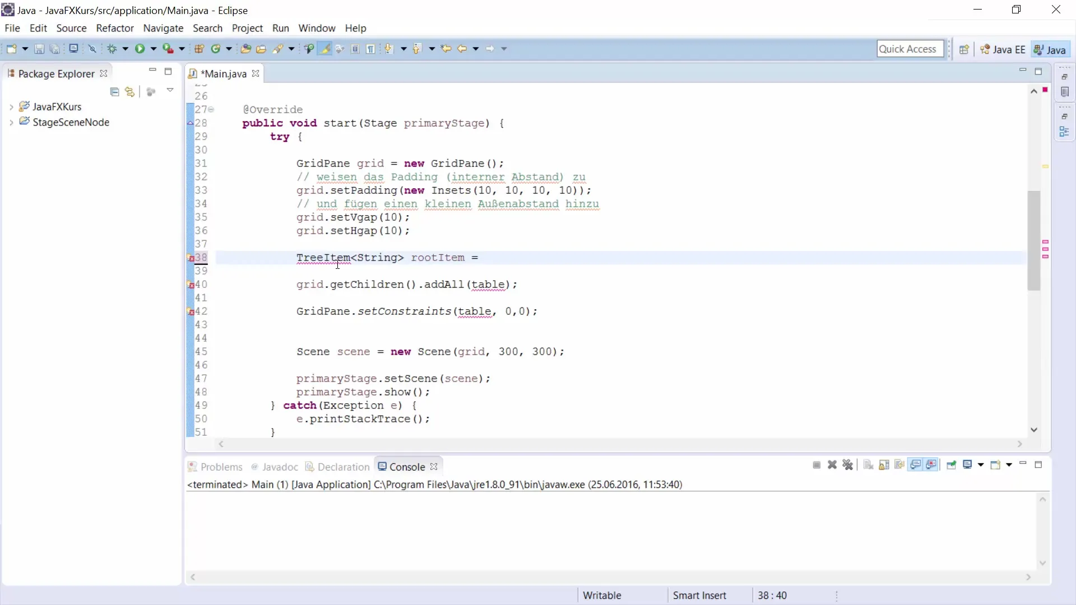1076x605 pixels.
Task: Switch to Java EE perspective
Action: click(1003, 49)
